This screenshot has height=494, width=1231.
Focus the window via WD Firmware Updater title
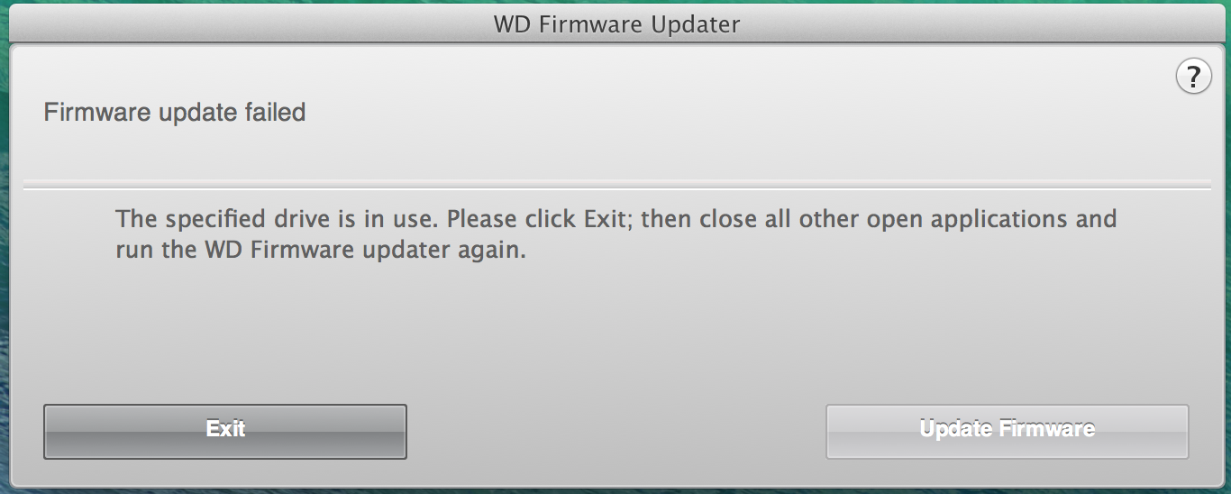coord(616,24)
